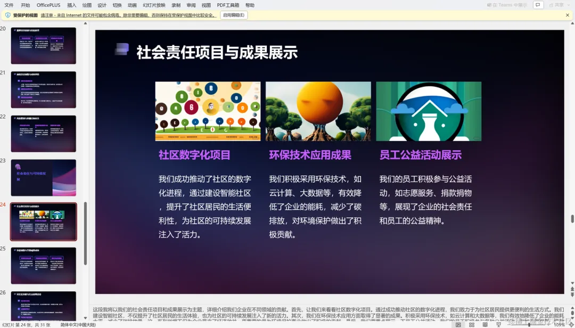Click 在 Teams 中展示 button
This screenshot has width=575, height=328.
coord(507,5)
